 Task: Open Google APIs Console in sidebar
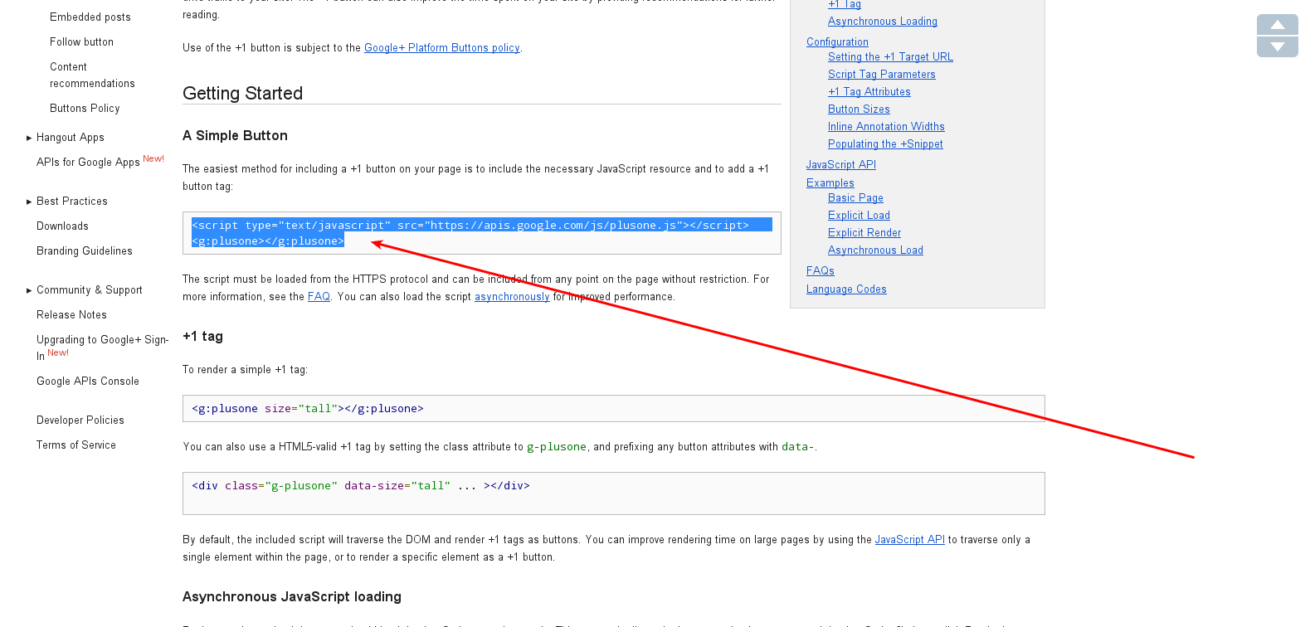click(88, 382)
